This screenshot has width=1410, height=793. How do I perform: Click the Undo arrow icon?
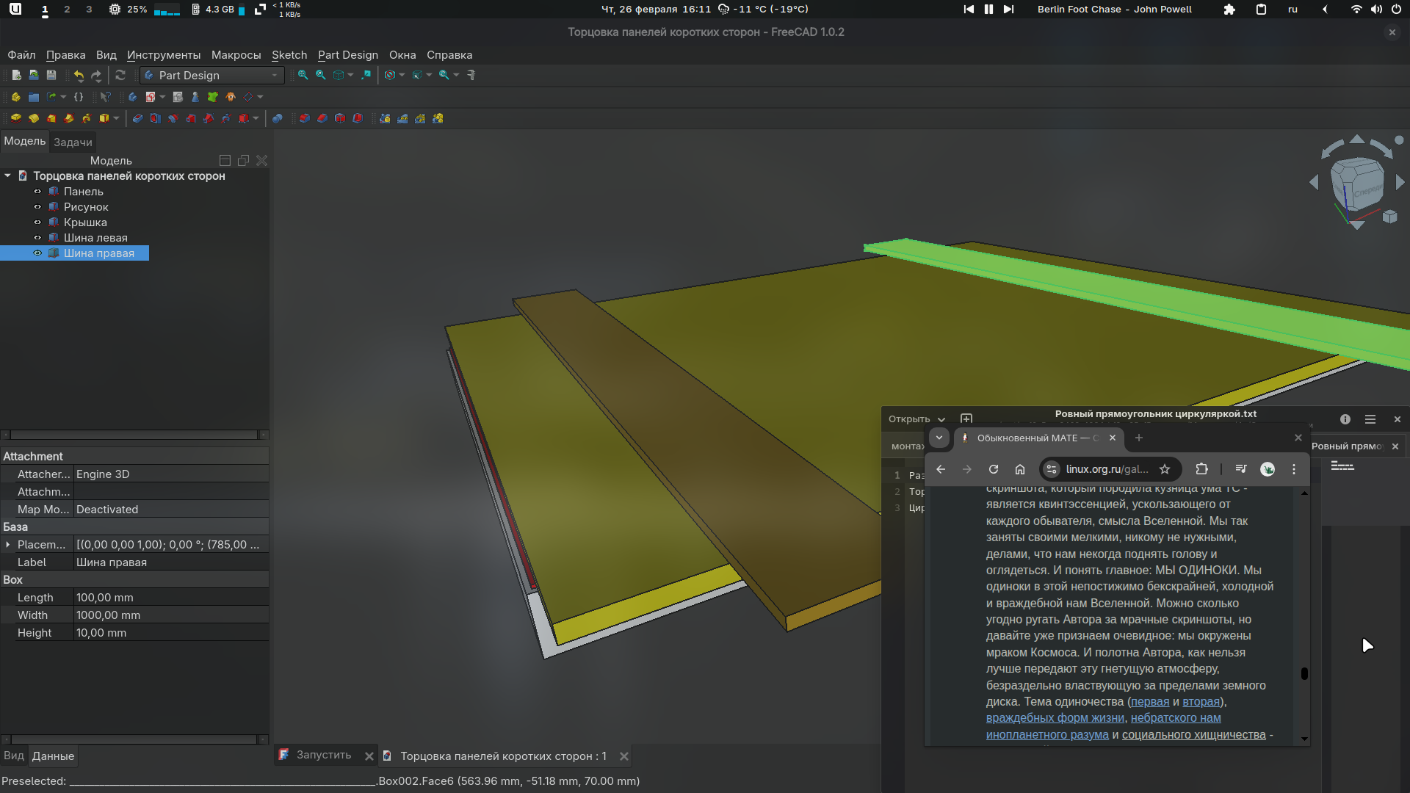(79, 75)
